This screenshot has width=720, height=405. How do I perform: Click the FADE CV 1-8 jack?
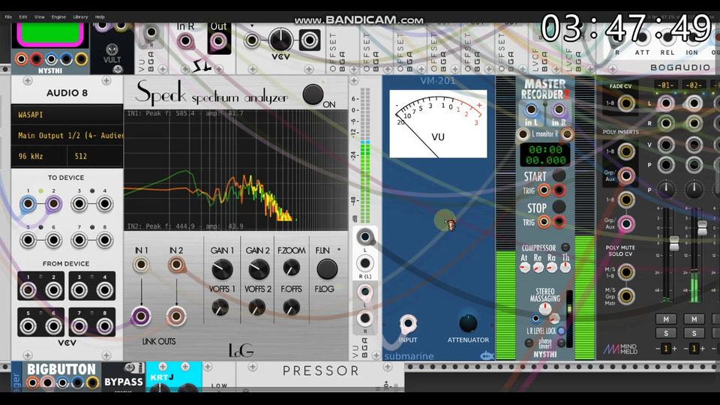[x=625, y=103]
